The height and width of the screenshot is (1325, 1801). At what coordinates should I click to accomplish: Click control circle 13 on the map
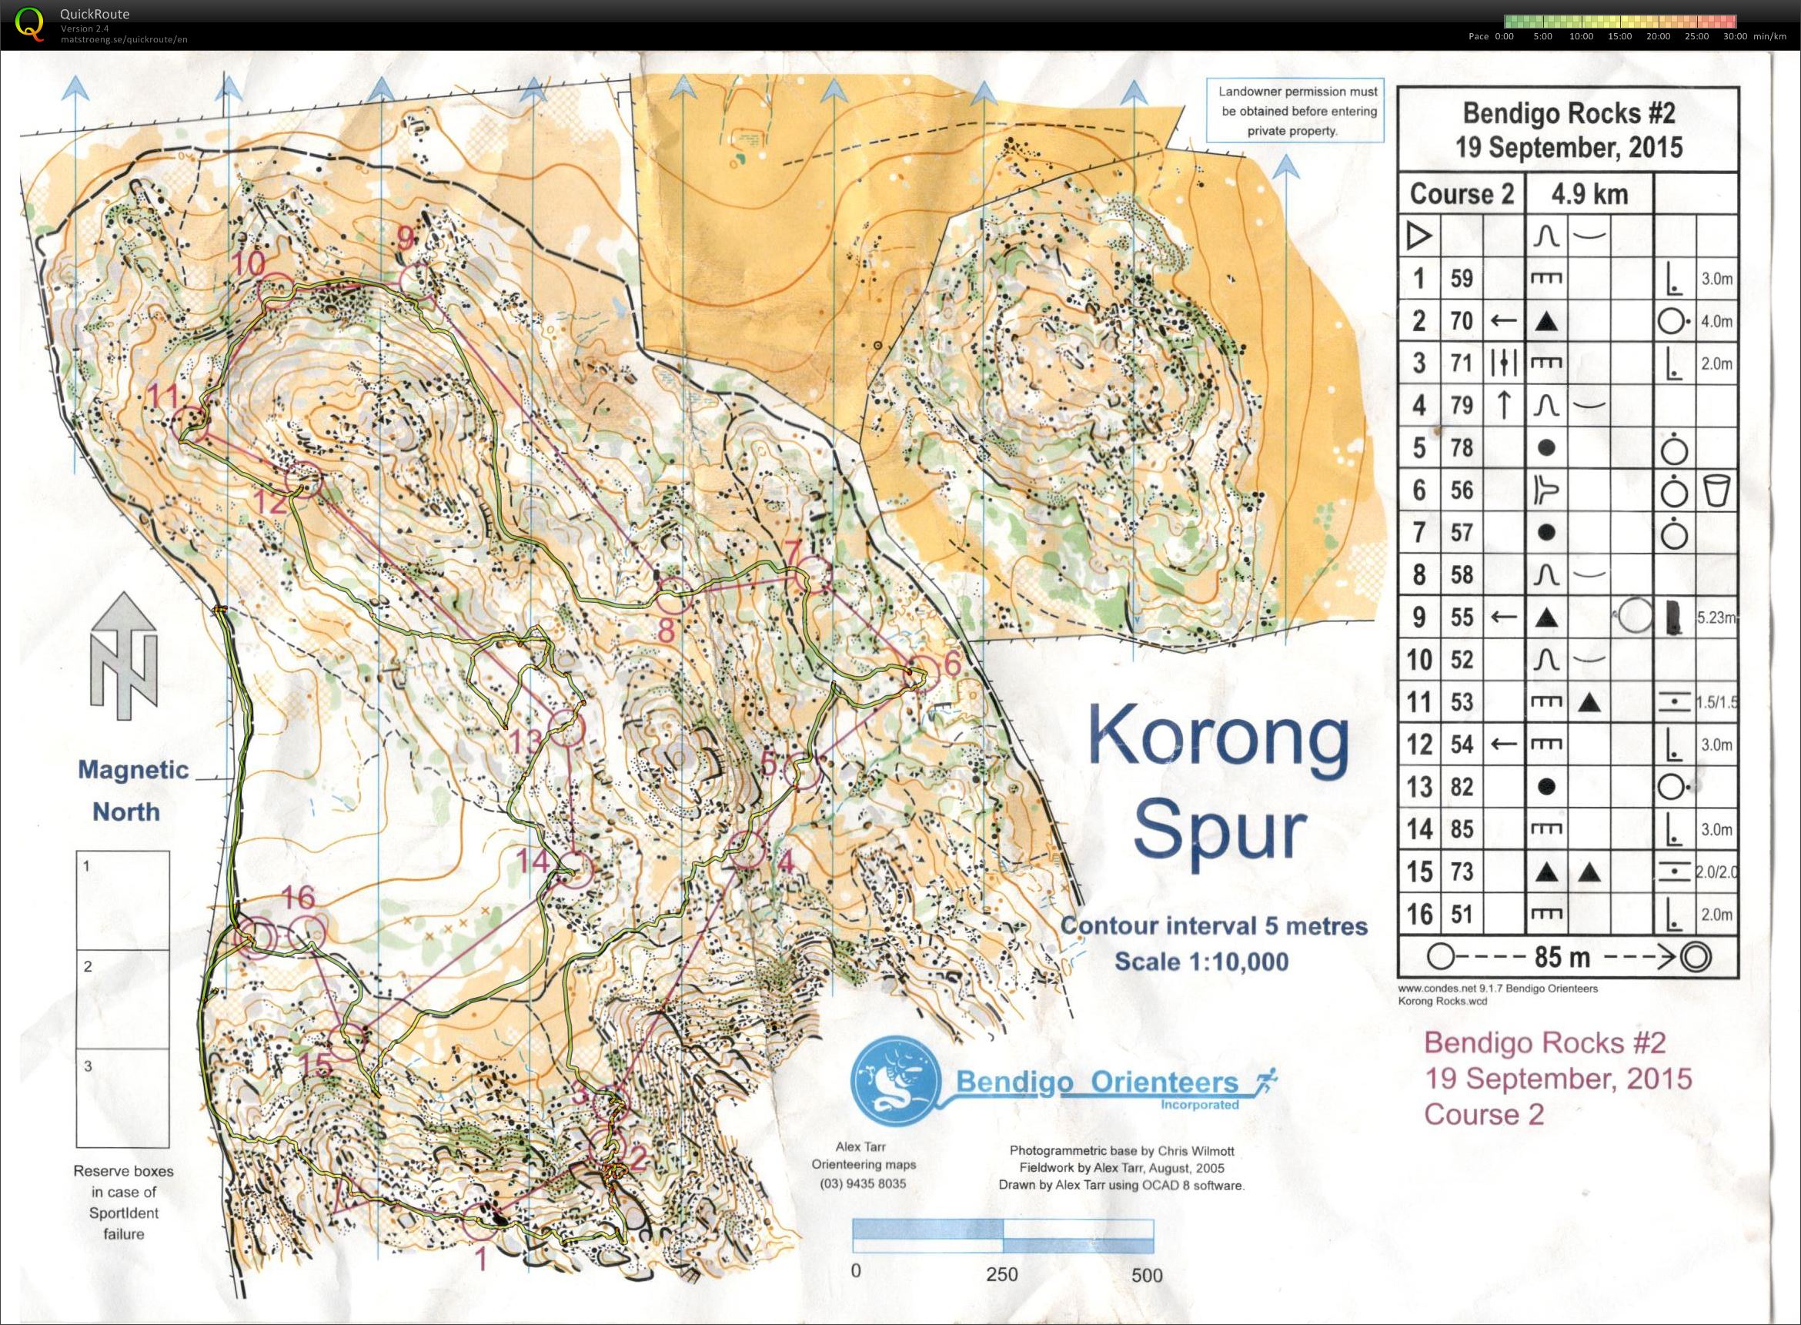coord(568,728)
